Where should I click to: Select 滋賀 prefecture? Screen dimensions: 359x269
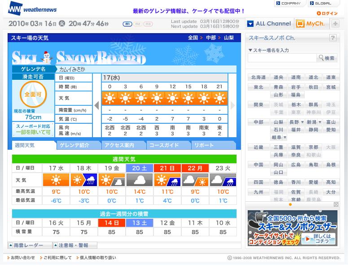click(x=296, y=148)
